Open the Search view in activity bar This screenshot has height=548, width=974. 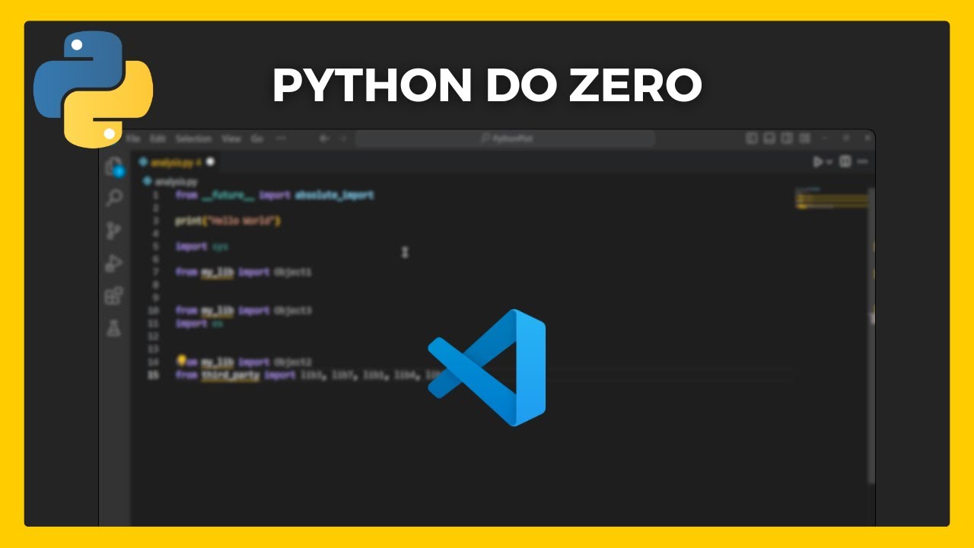[x=113, y=199]
